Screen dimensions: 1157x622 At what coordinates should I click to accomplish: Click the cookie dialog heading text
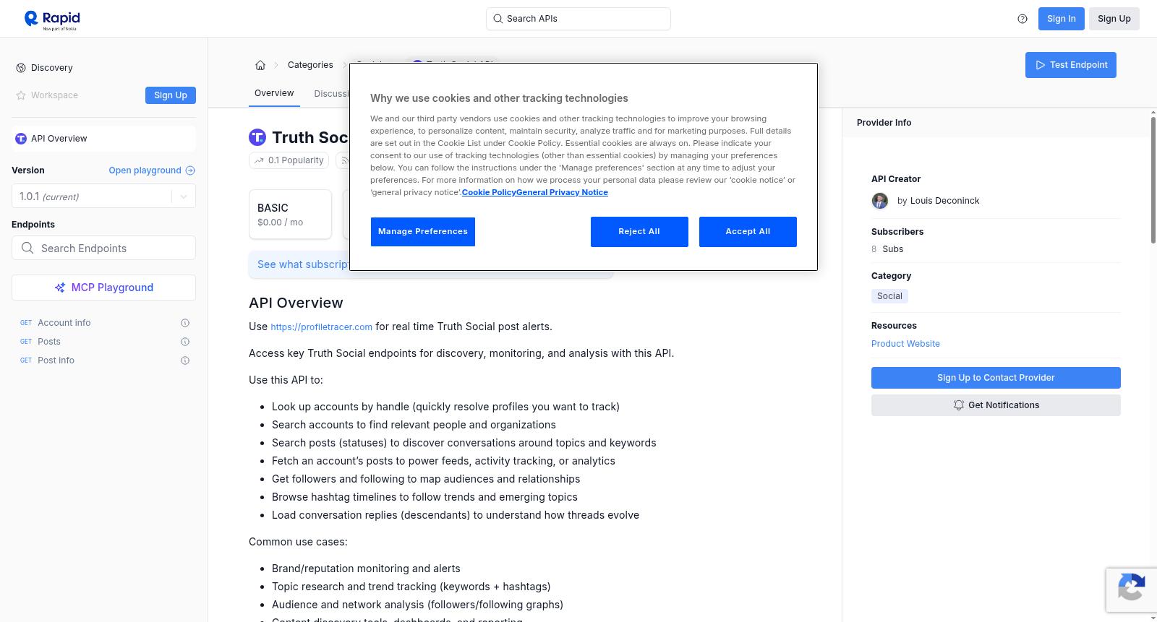(499, 98)
